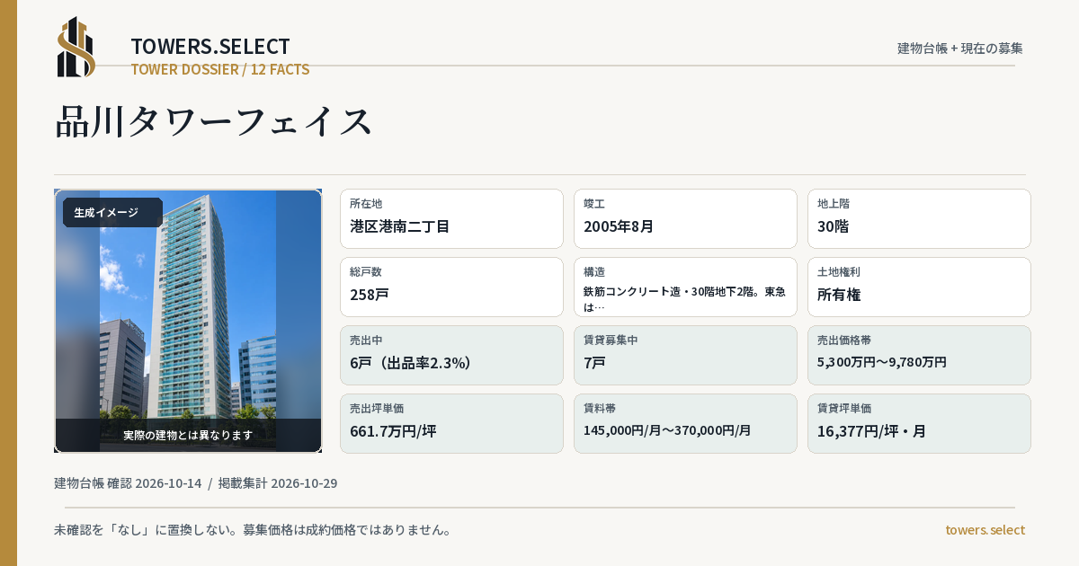Open the towers.select footer link
Image resolution: width=1079 pixels, height=566 pixels.
pyautogui.click(x=985, y=530)
